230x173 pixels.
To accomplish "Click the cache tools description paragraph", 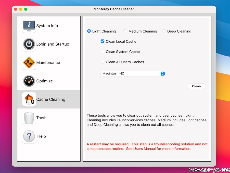I will coord(147,120).
